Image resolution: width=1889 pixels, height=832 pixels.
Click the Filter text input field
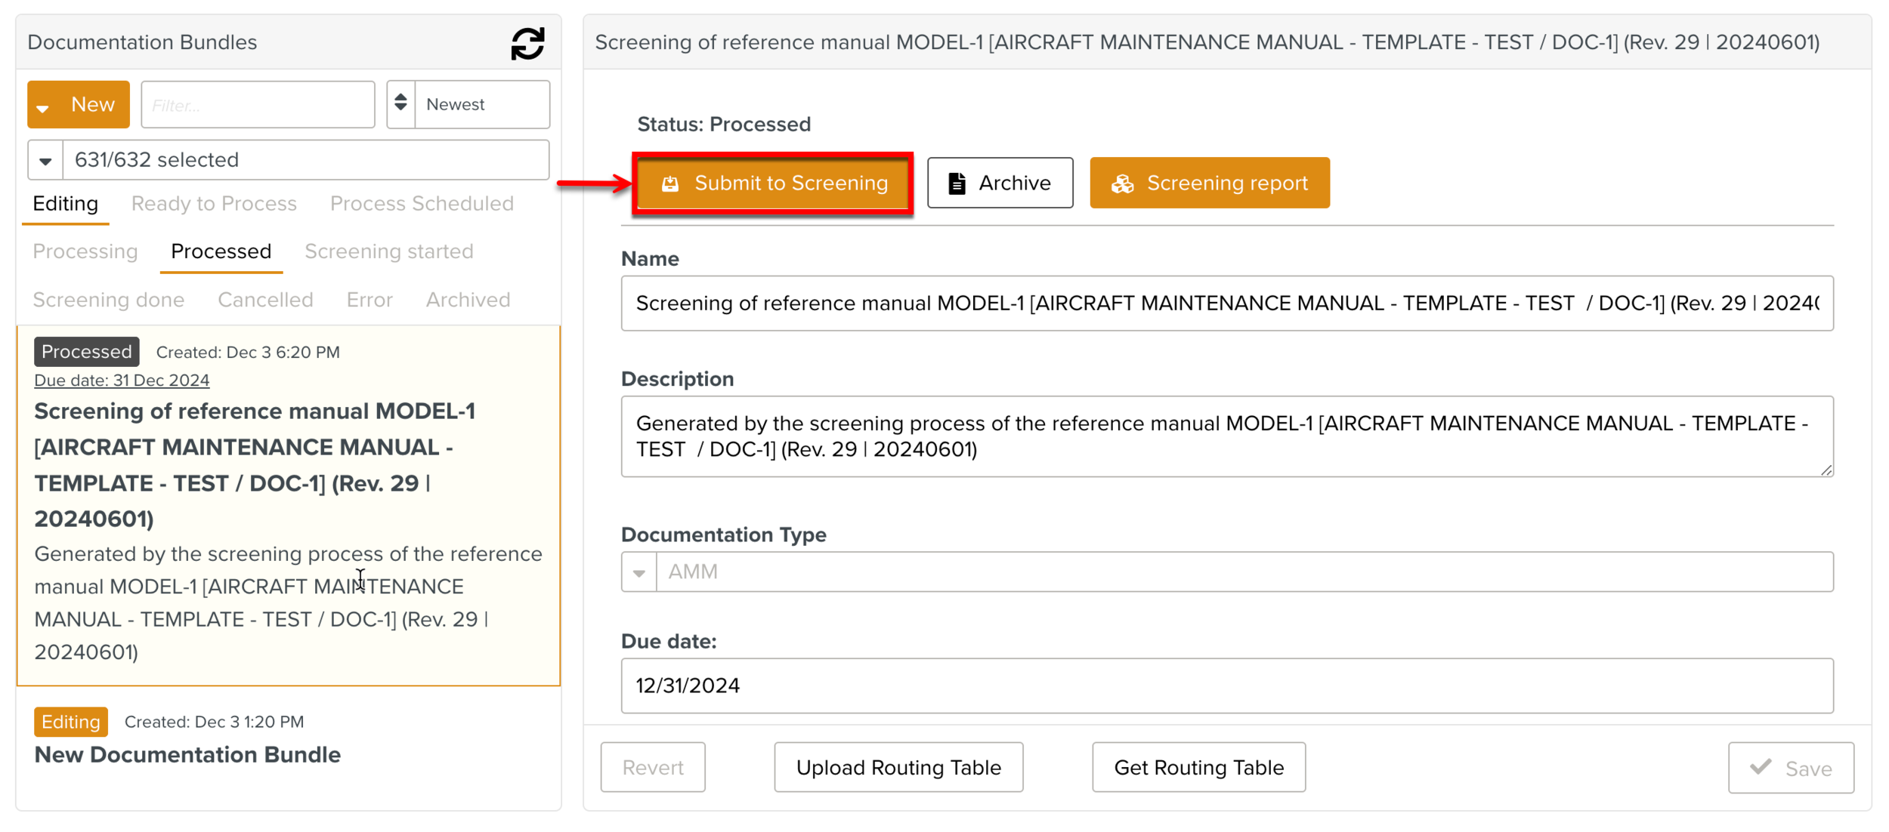[258, 105]
